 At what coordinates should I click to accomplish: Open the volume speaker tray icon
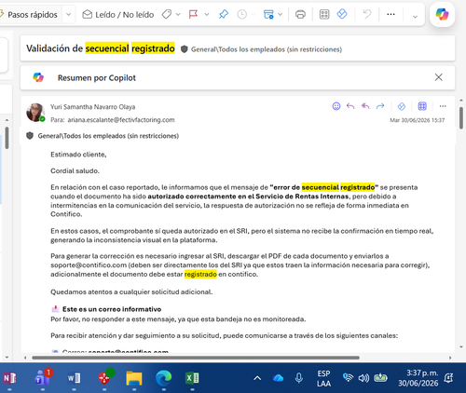[363, 378]
